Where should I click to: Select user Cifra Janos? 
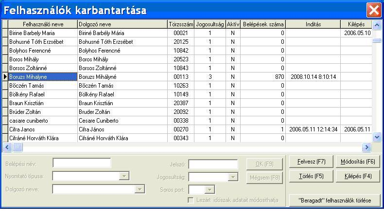[43, 129]
